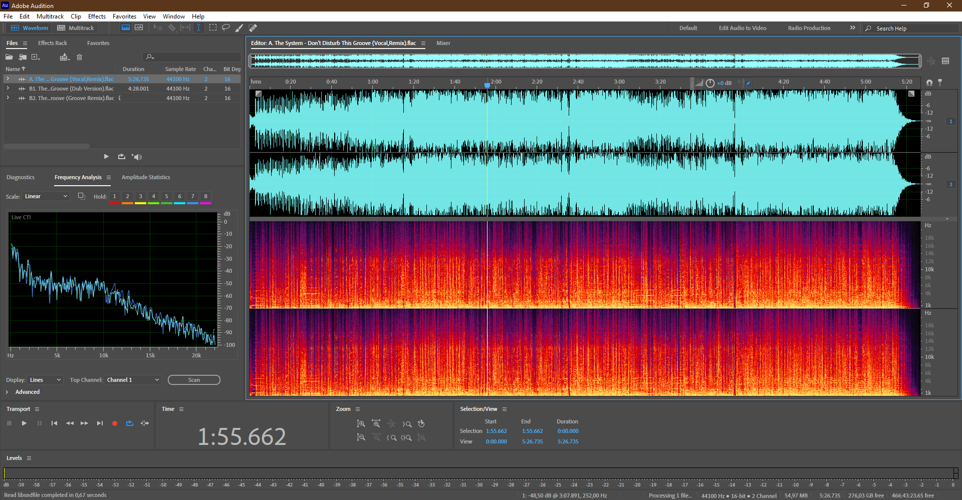The width and height of the screenshot is (962, 500).
Task: Open the Files panel menu icon
Action: pos(25,43)
